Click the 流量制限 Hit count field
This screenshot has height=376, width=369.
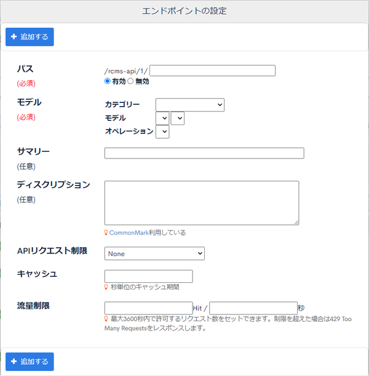149,308
